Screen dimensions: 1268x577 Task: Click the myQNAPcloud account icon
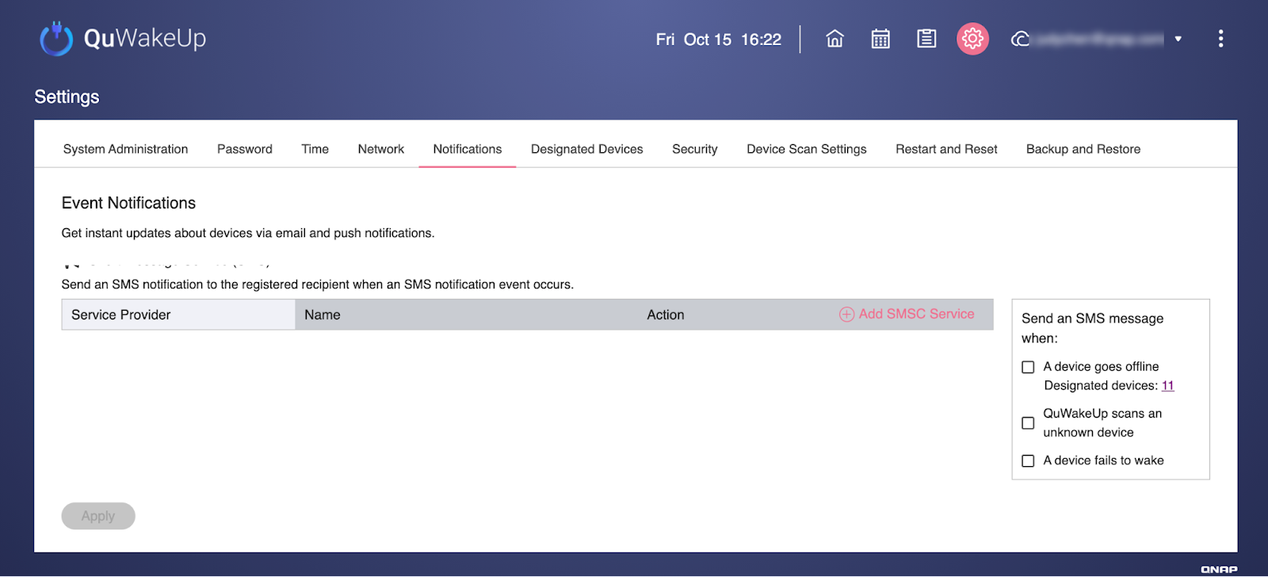point(1020,39)
